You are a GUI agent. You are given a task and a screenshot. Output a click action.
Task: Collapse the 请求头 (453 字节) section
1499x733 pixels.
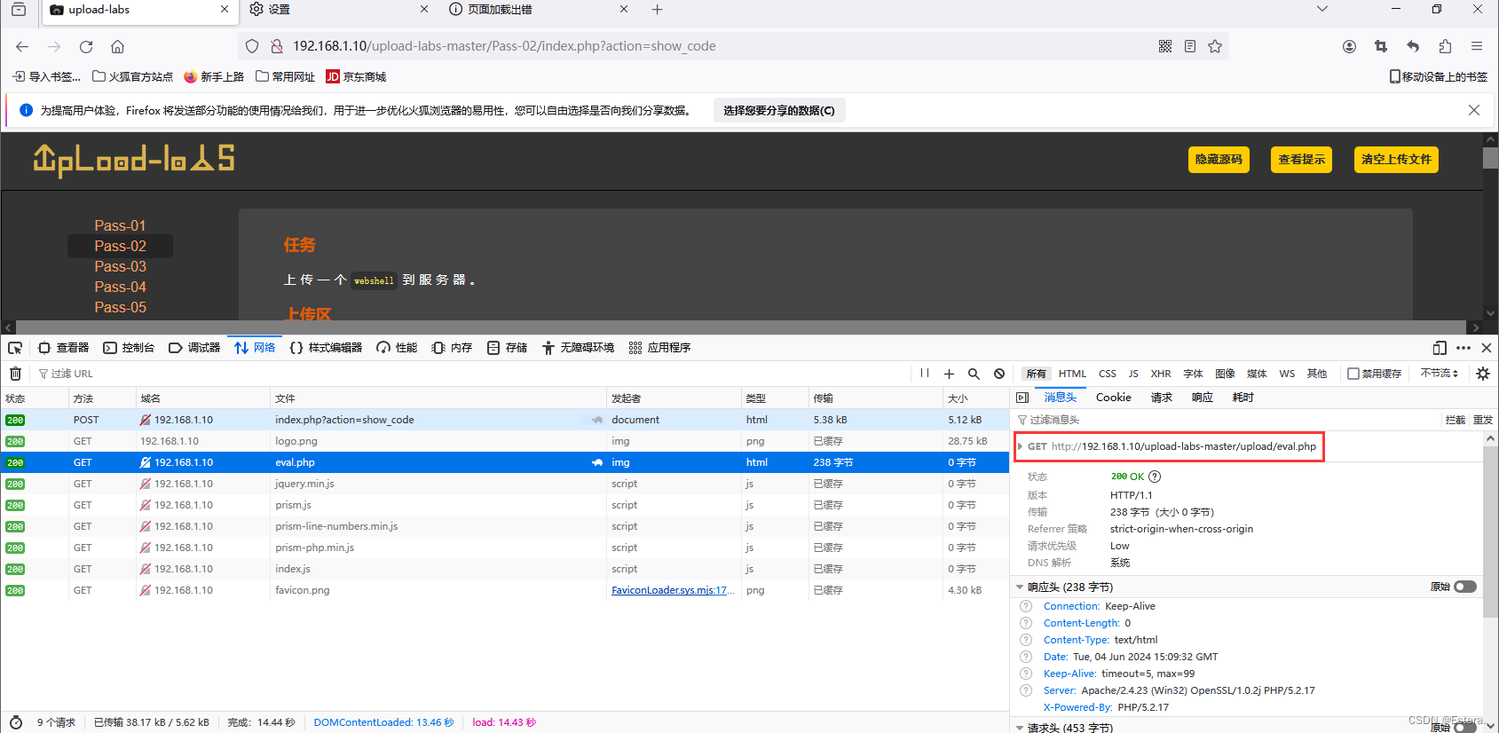tap(1020, 728)
